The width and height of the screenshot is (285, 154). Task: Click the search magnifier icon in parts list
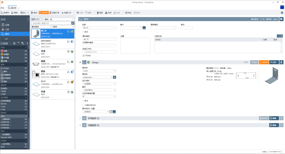point(73,23)
